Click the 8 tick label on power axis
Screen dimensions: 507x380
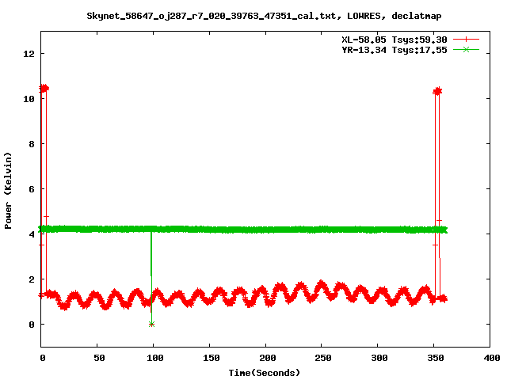pos(31,144)
